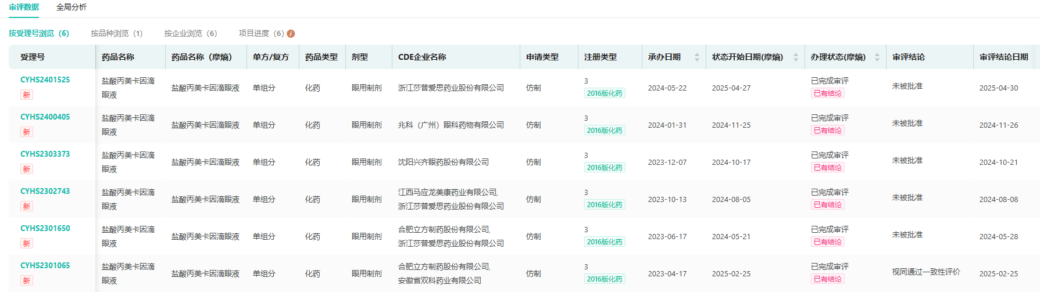The height and width of the screenshot is (292, 1040).
Task: Sort by 承办日期 using its sort arrows
Action: coord(697,57)
